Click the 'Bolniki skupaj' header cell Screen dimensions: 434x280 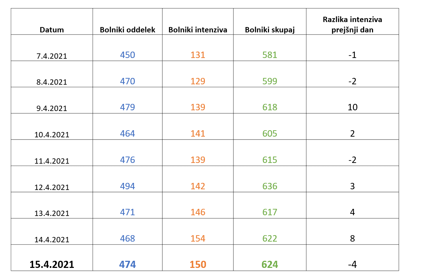(x=270, y=30)
